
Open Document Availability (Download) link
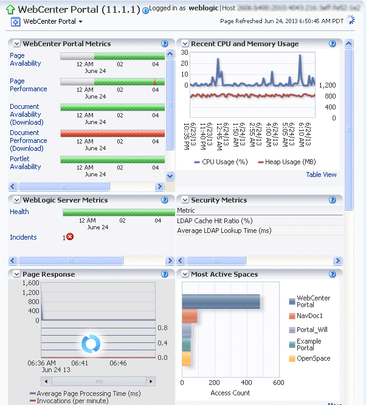tap(27, 114)
